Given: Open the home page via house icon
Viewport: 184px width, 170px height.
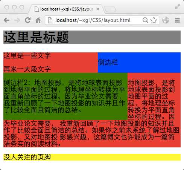Looking at the screenshot, I should pos(38,20).
